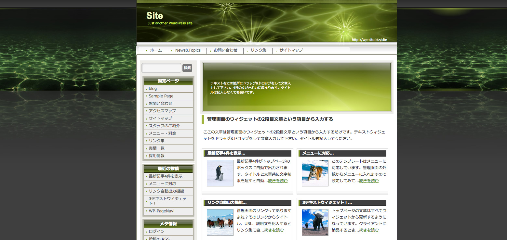This screenshot has height=240, width=507.
Task: Click the tiger thumbnail image
Action: point(315,173)
